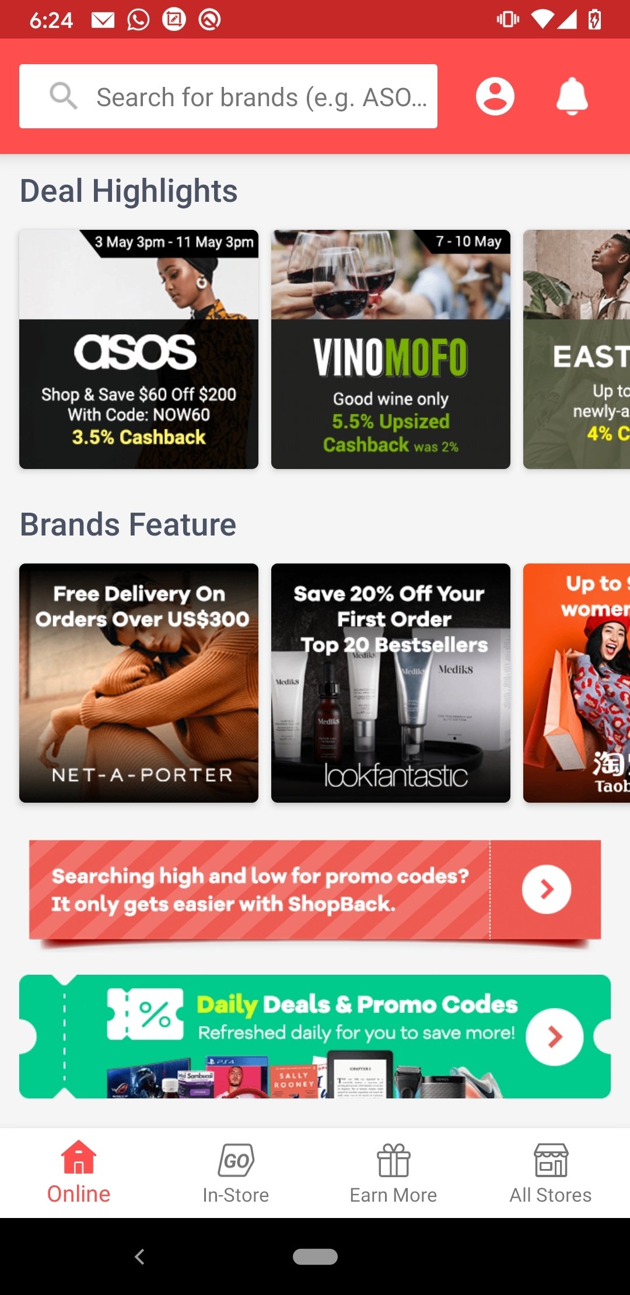The image size is (630, 1295).
Task: Open the mail notification in status bar
Action: tap(103, 20)
